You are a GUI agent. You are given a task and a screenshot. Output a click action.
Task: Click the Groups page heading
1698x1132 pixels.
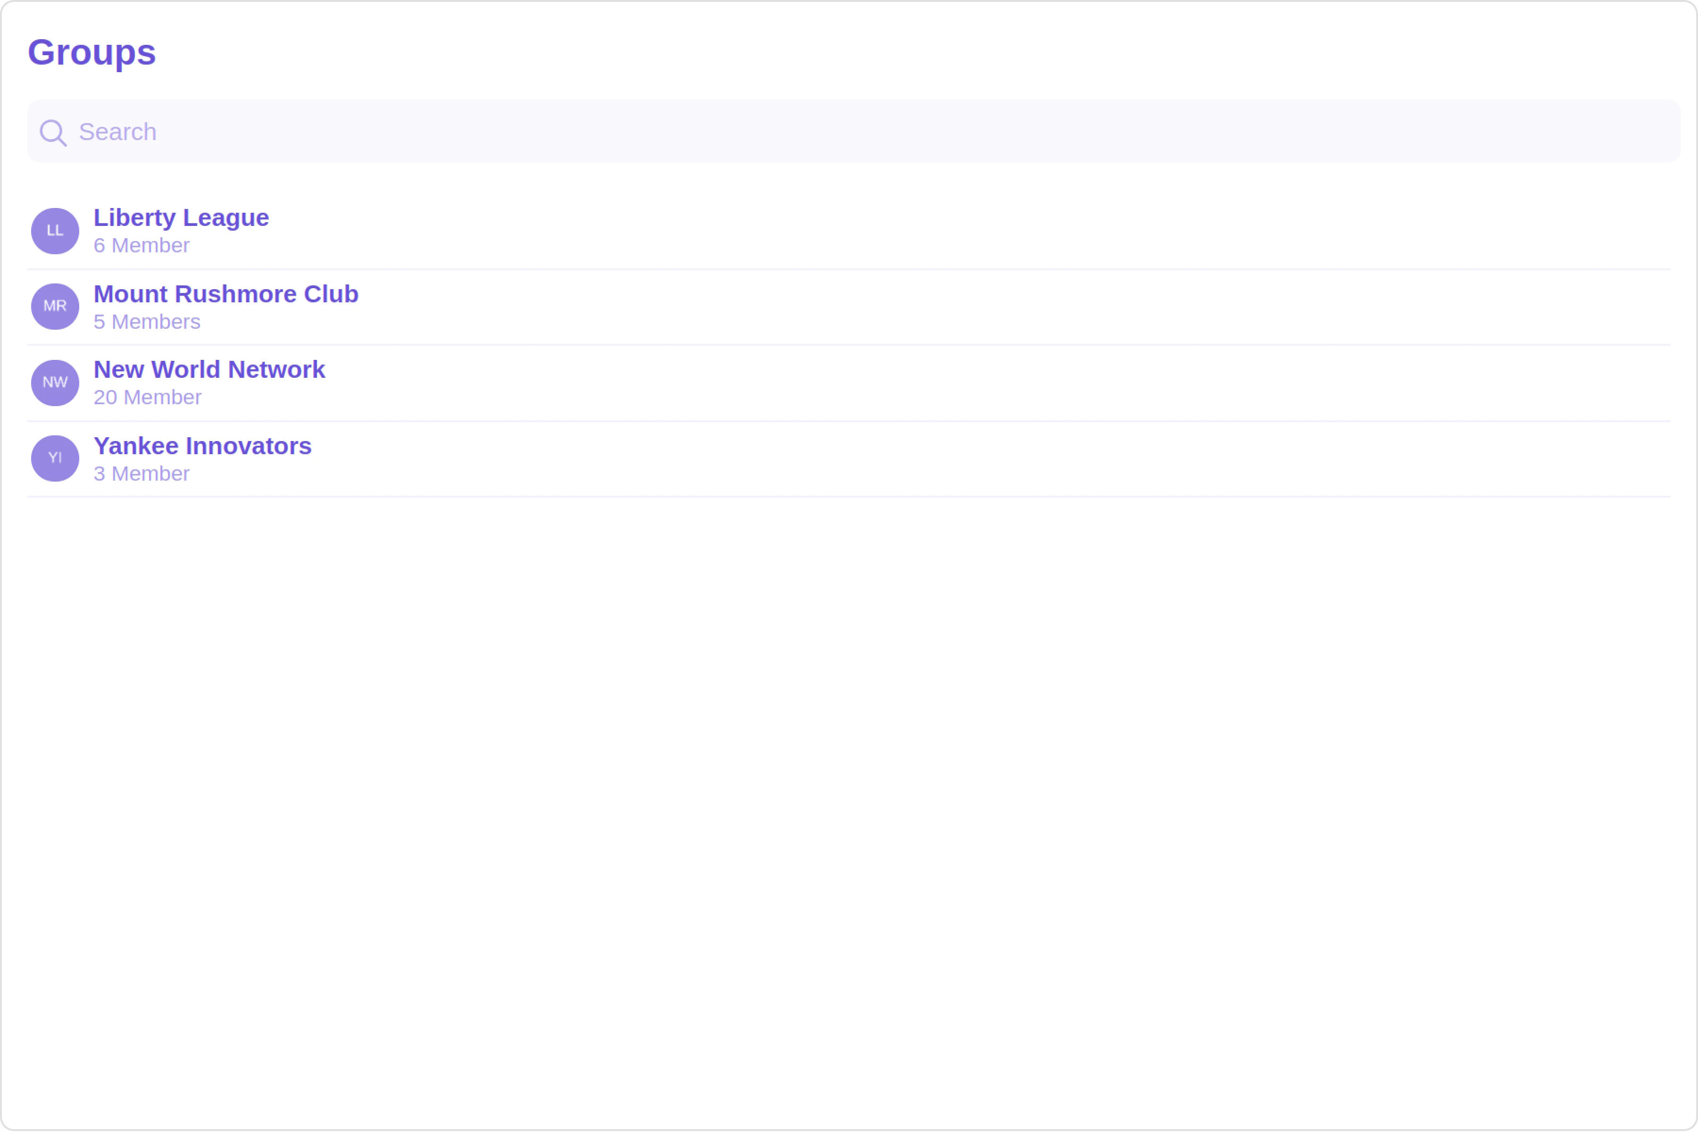[x=92, y=53]
